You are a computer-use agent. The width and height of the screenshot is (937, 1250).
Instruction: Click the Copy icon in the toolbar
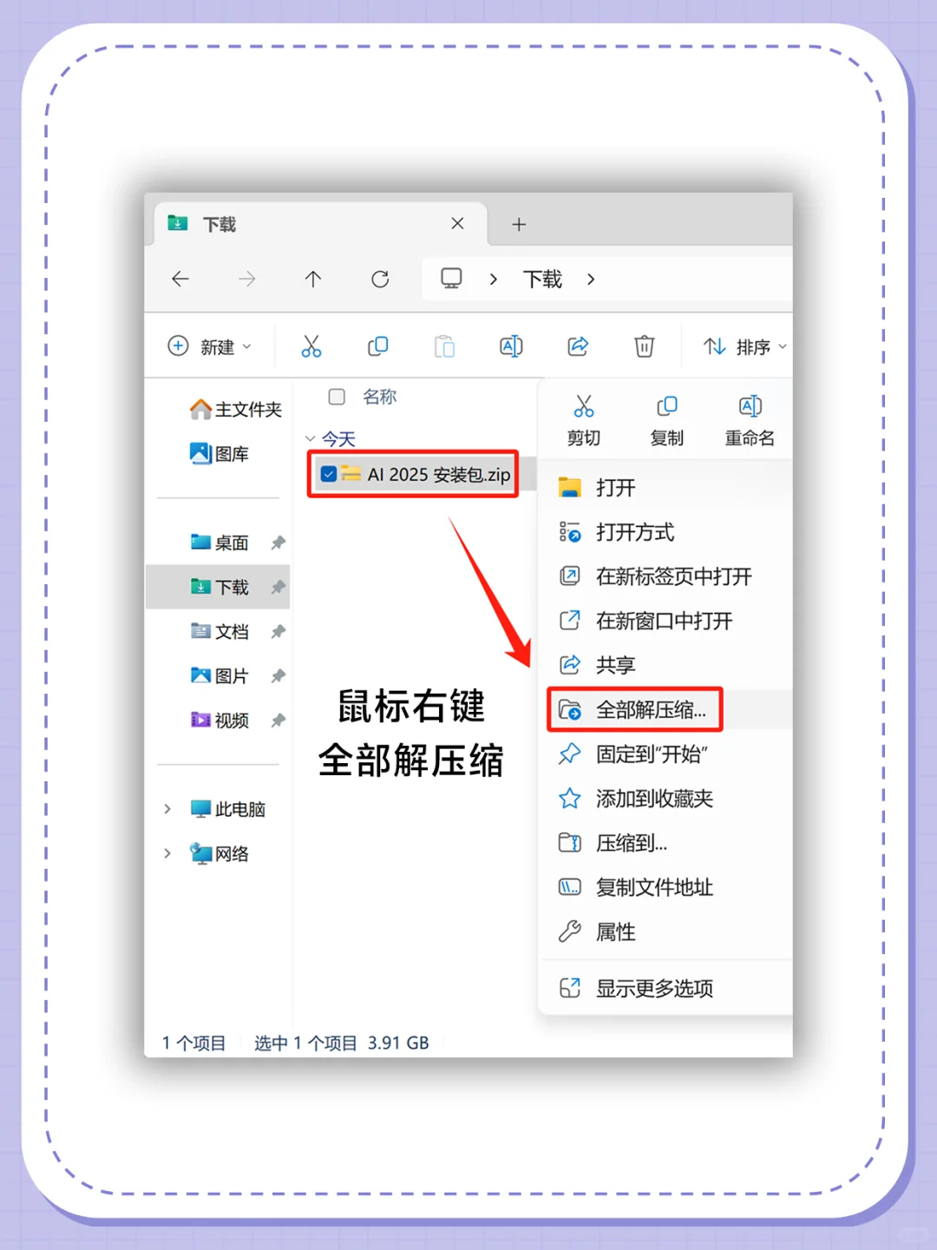point(377,345)
